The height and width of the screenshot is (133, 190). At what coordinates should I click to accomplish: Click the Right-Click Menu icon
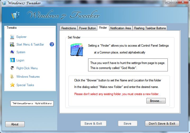(12, 68)
